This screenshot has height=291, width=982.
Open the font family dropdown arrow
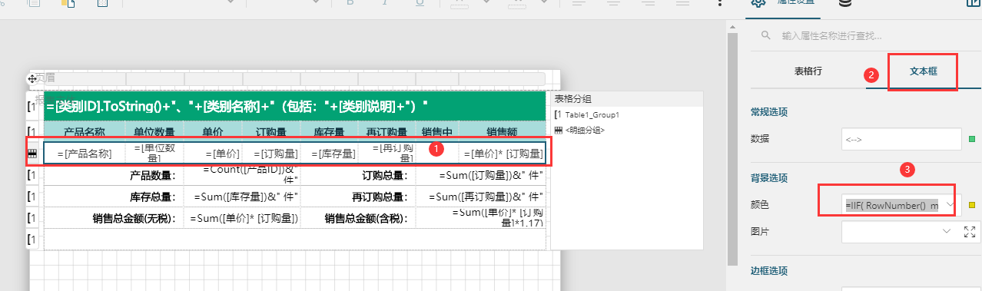point(231,3)
